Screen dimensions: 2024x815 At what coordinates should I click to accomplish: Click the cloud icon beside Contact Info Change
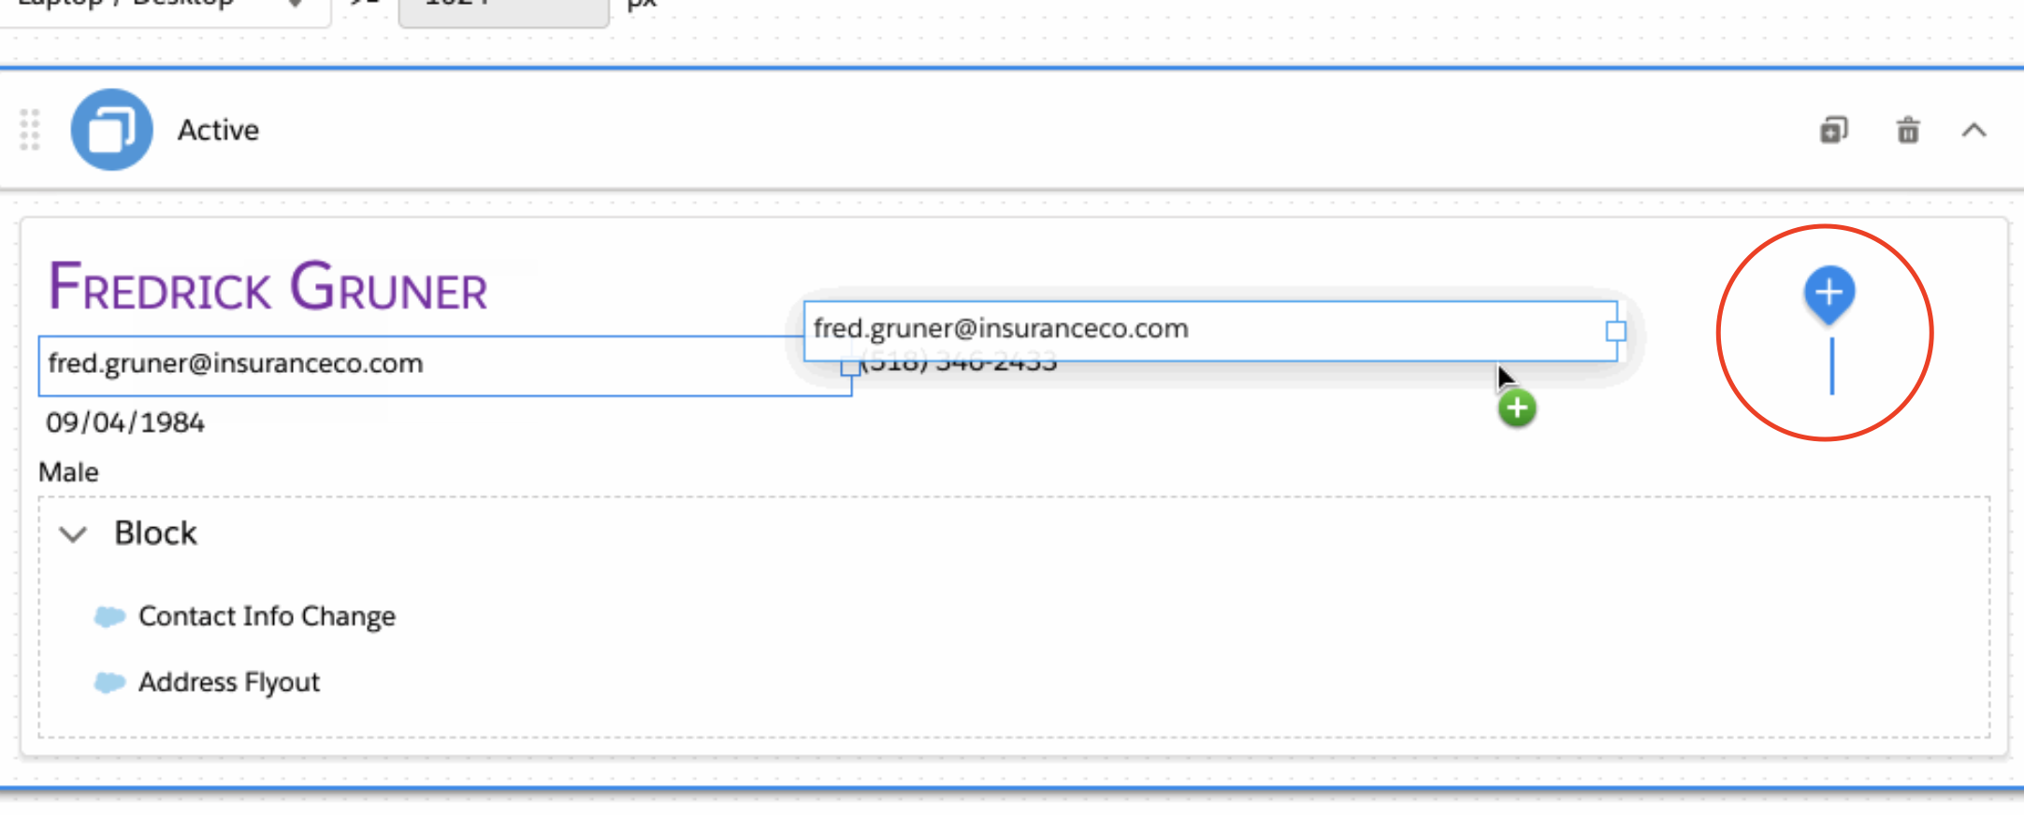point(109,616)
